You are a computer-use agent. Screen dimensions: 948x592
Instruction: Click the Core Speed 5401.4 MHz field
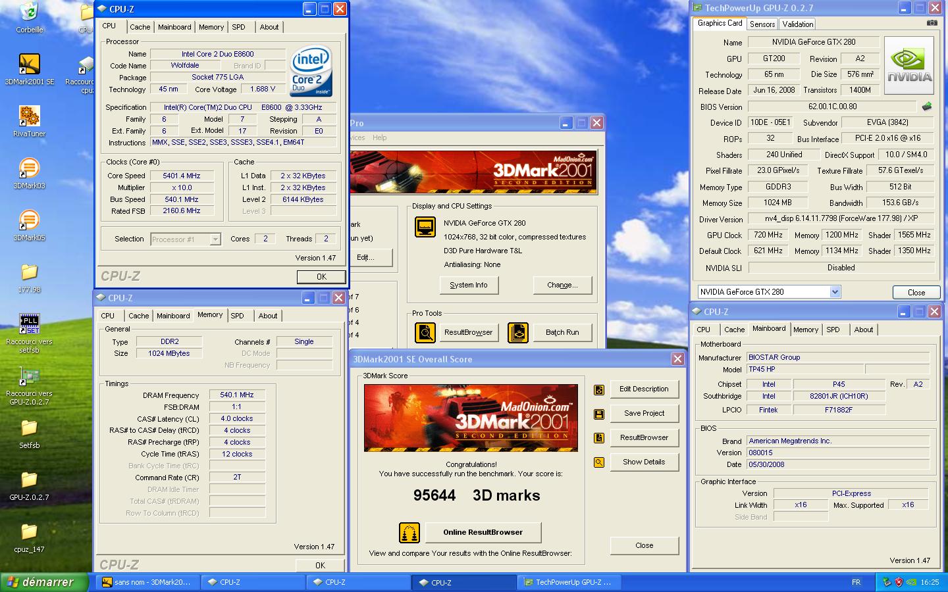(x=181, y=176)
